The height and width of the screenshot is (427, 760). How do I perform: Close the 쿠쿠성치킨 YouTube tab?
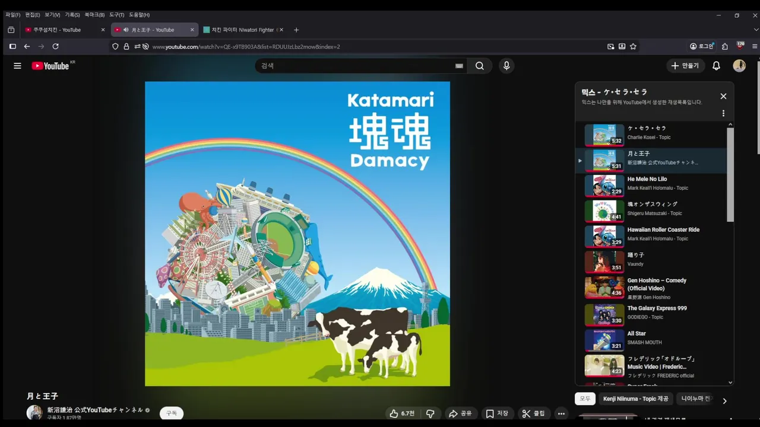103,30
